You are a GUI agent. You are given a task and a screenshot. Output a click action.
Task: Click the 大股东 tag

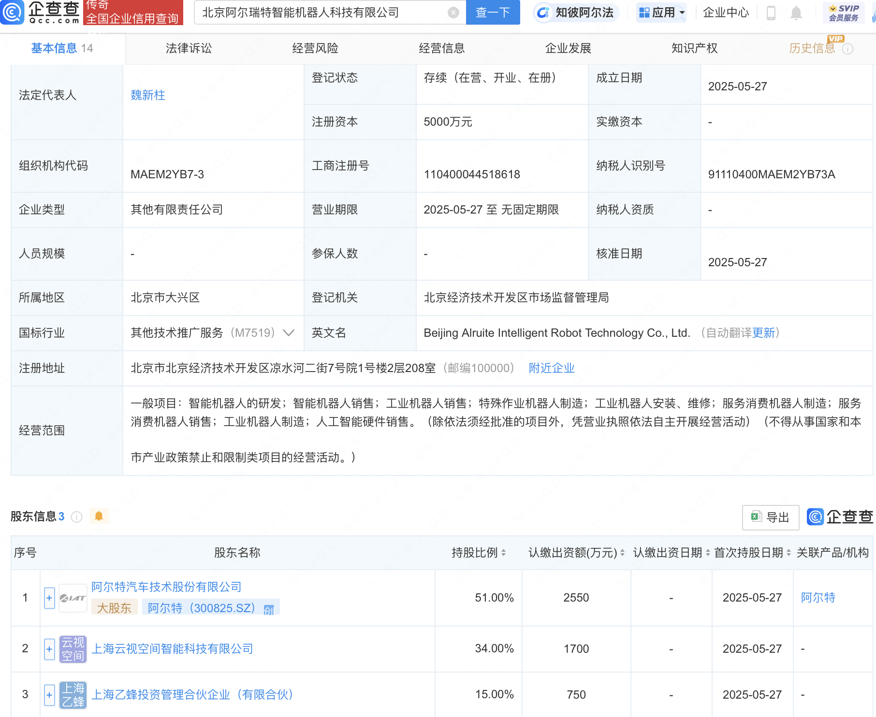coord(115,608)
